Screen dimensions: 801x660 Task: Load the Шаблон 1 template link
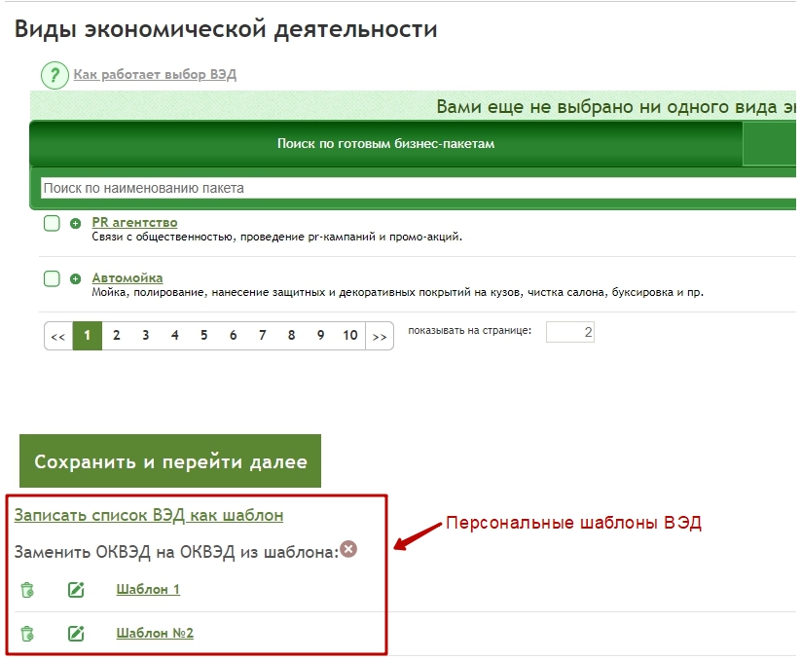click(x=148, y=590)
